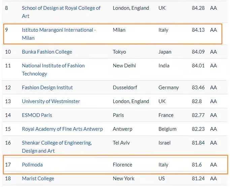Click score 84.13 for Istituto Marangoni
The width and height of the screenshot is (230, 187).
(x=198, y=30)
